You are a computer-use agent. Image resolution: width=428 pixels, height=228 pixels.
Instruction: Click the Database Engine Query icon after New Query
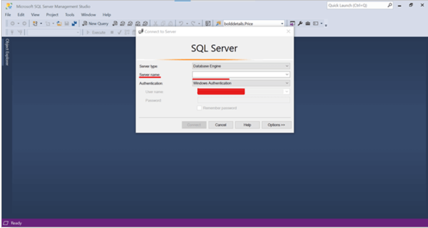point(115,24)
